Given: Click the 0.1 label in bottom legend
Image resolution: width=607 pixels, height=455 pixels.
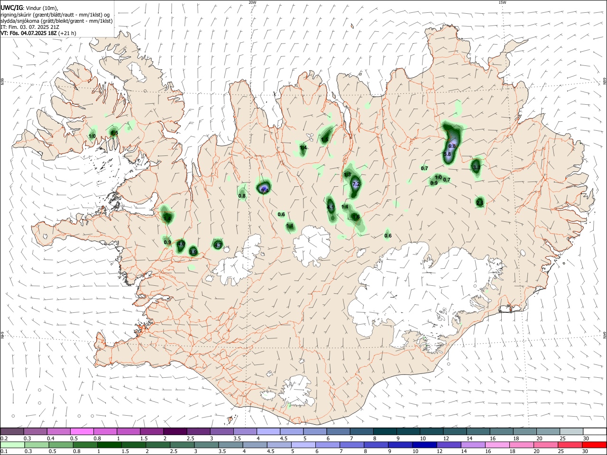Looking at the screenshot, I should tap(4, 452).
